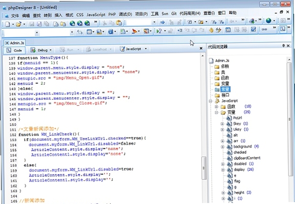Click the green play run debug icon

click(x=159, y=31)
